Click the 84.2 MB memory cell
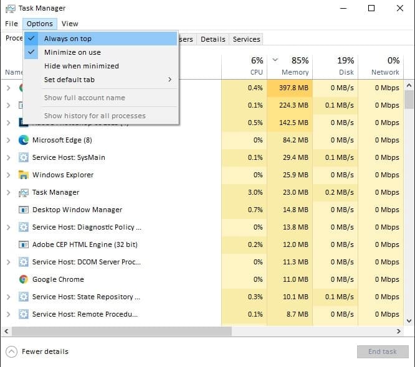415x367 pixels. 290,140
